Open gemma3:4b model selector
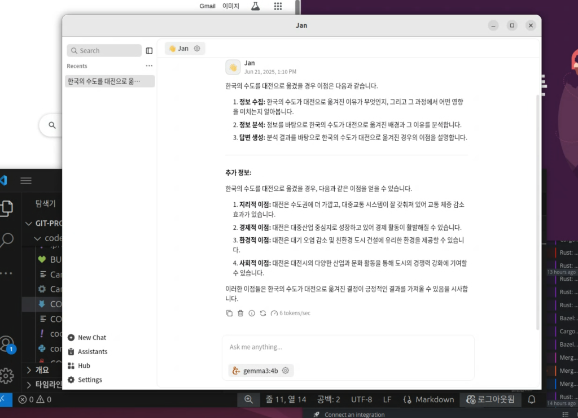Viewport: 578px width, 418px height. (x=255, y=371)
